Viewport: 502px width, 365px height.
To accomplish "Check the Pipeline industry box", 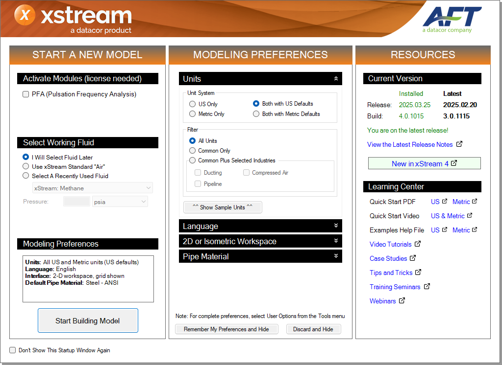I will (x=198, y=184).
